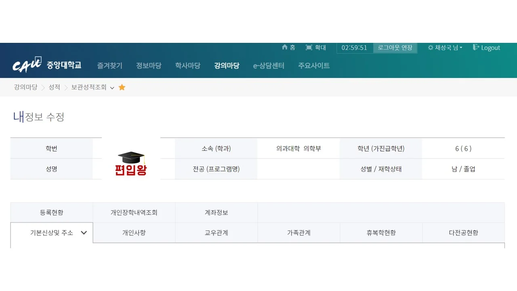The height and width of the screenshot is (291, 517).
Task: Click the 편입왕 graduation cap image
Action: click(x=131, y=164)
